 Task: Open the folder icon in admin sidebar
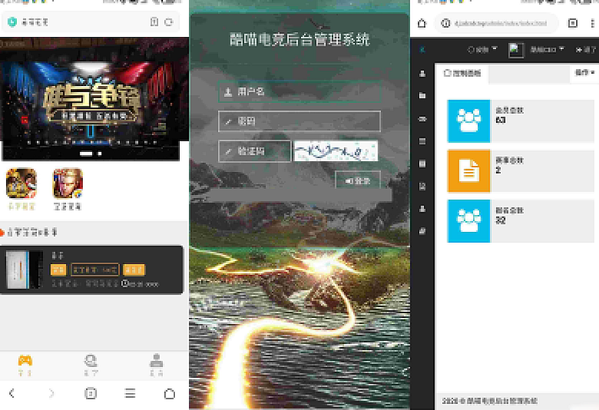(x=423, y=96)
